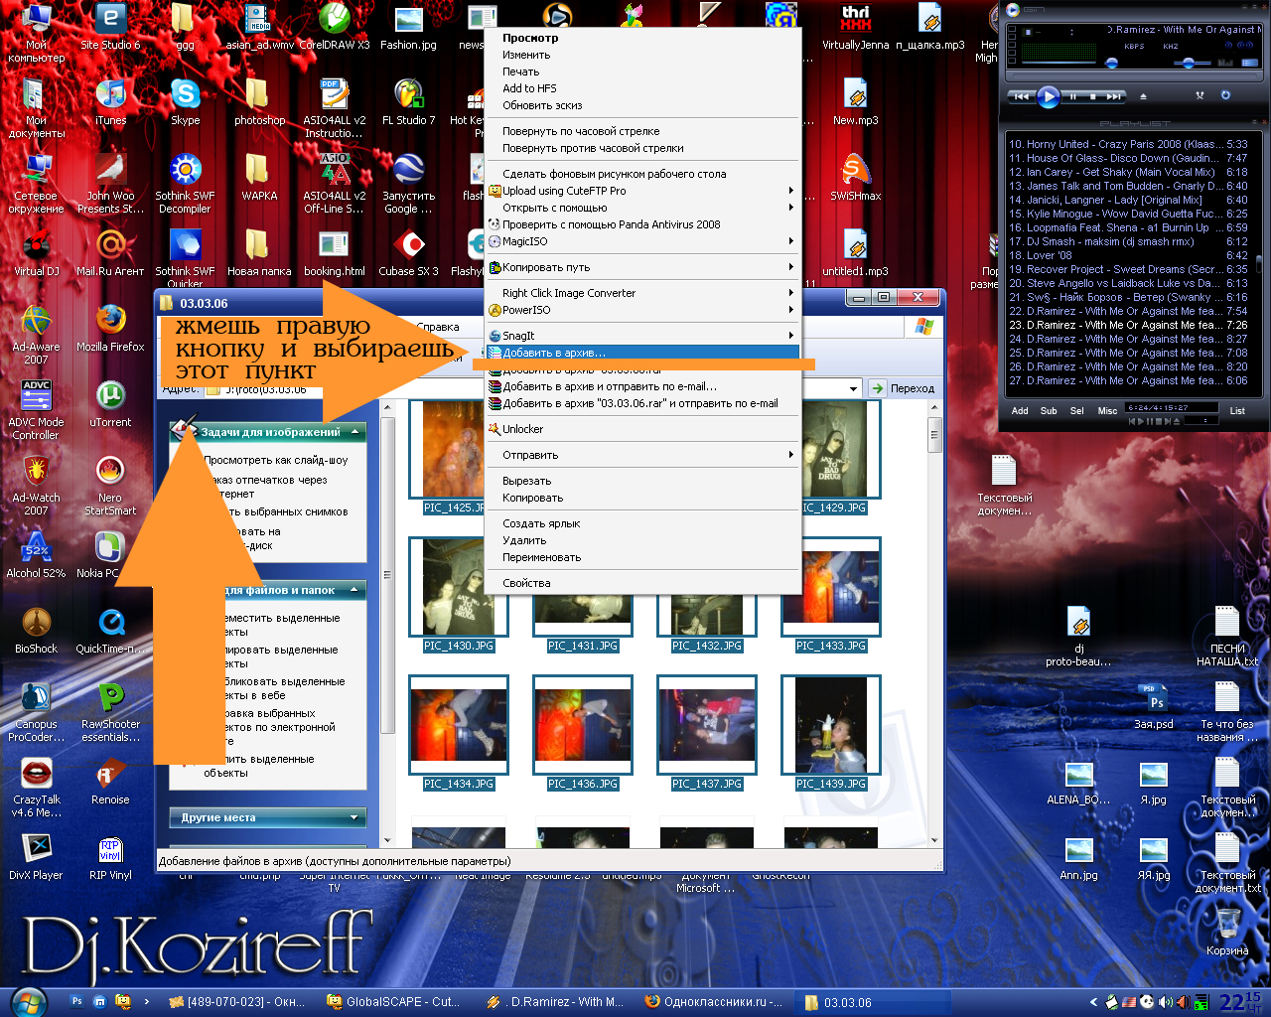The height and width of the screenshot is (1017, 1271).
Task: Launch Mozilla Firefox from the desktop
Action: [x=110, y=329]
